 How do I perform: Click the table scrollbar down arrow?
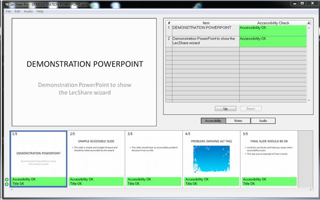click(x=309, y=100)
